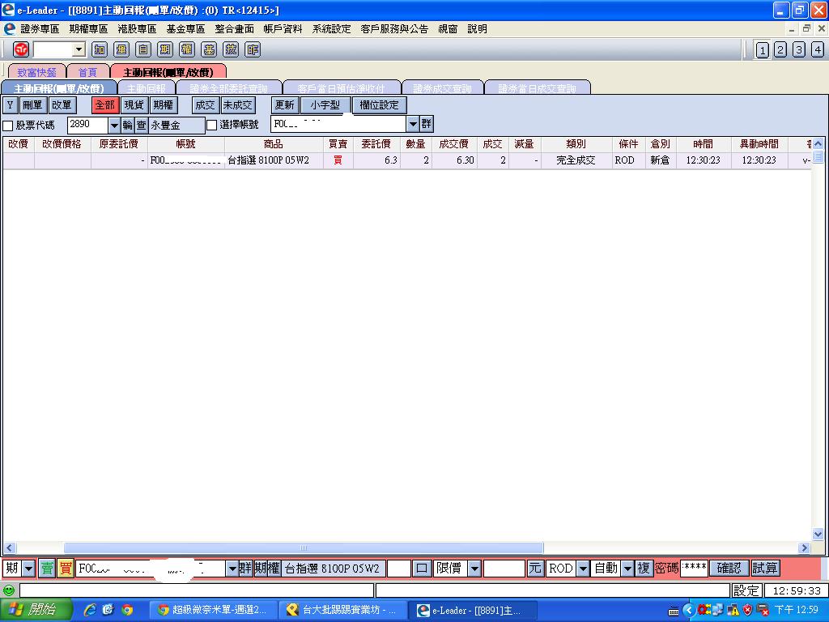Screen dimensions: 829x622
Task: Open the order bar account dropdown
Action: point(232,569)
